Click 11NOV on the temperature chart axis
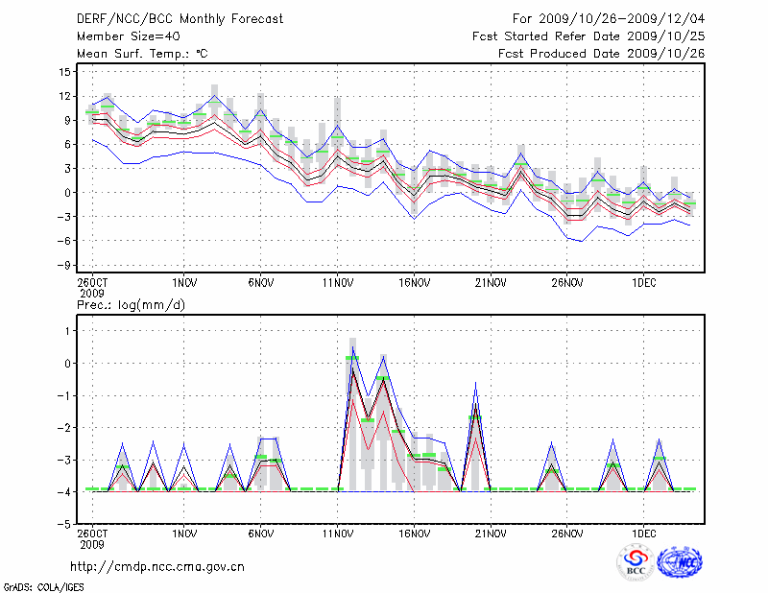 [337, 283]
